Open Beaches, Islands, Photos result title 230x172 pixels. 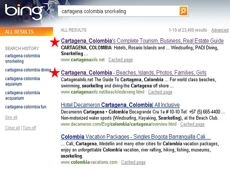[x=134, y=73]
